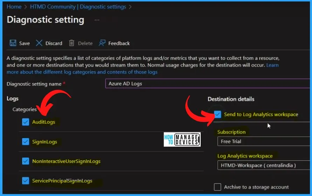The height and width of the screenshot is (196, 312).
Task: Click the Save floppy disk icon
Action: point(13,43)
